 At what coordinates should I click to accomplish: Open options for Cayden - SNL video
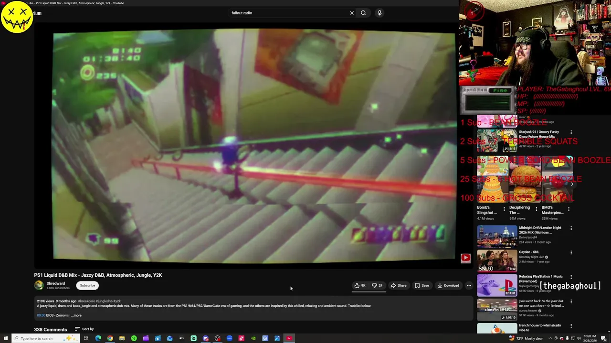coord(571,252)
